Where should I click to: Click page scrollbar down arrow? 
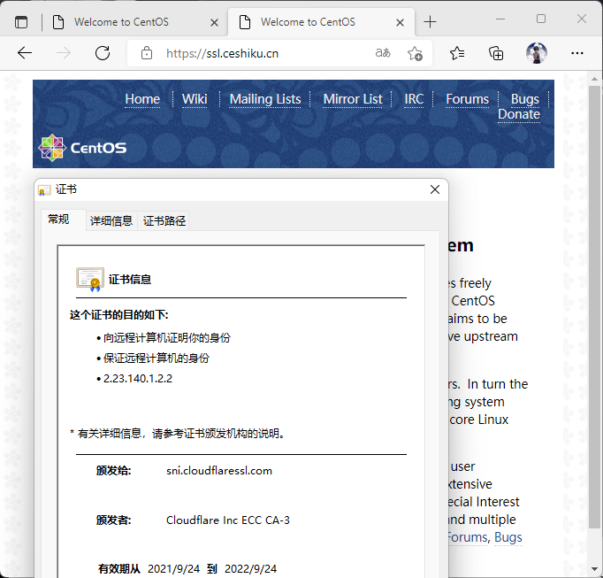594,569
